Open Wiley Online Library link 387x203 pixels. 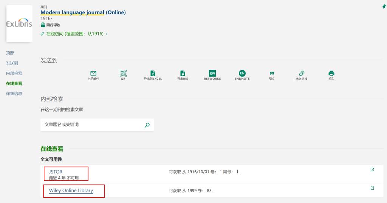click(71, 191)
